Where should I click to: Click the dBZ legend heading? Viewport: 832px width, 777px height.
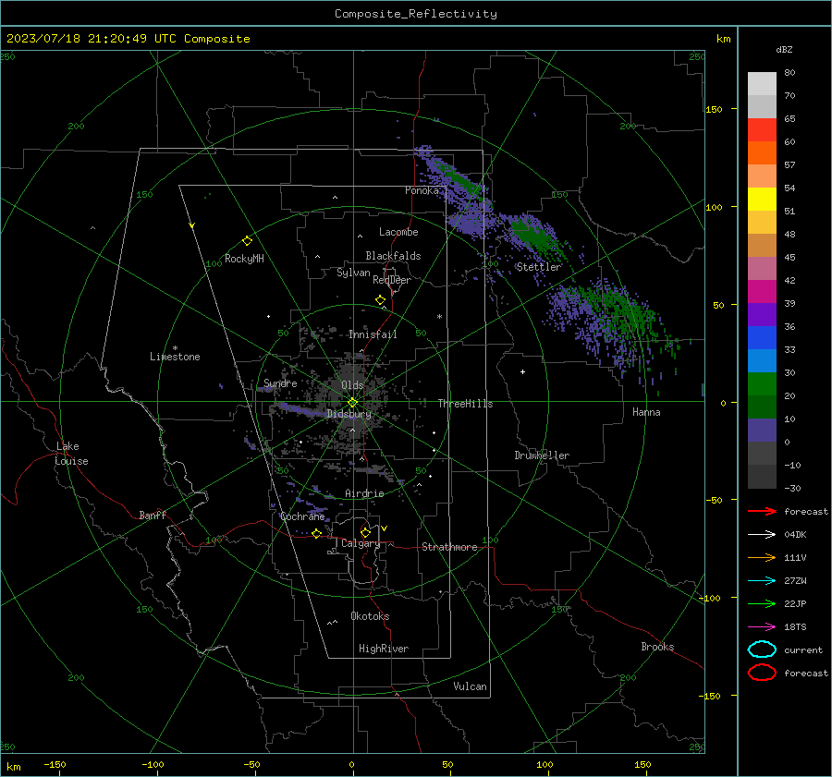tap(784, 49)
